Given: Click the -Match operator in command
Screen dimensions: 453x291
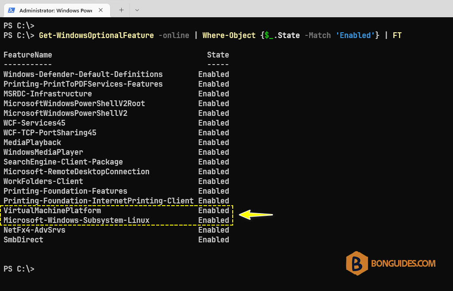Looking at the screenshot, I should 318,35.
